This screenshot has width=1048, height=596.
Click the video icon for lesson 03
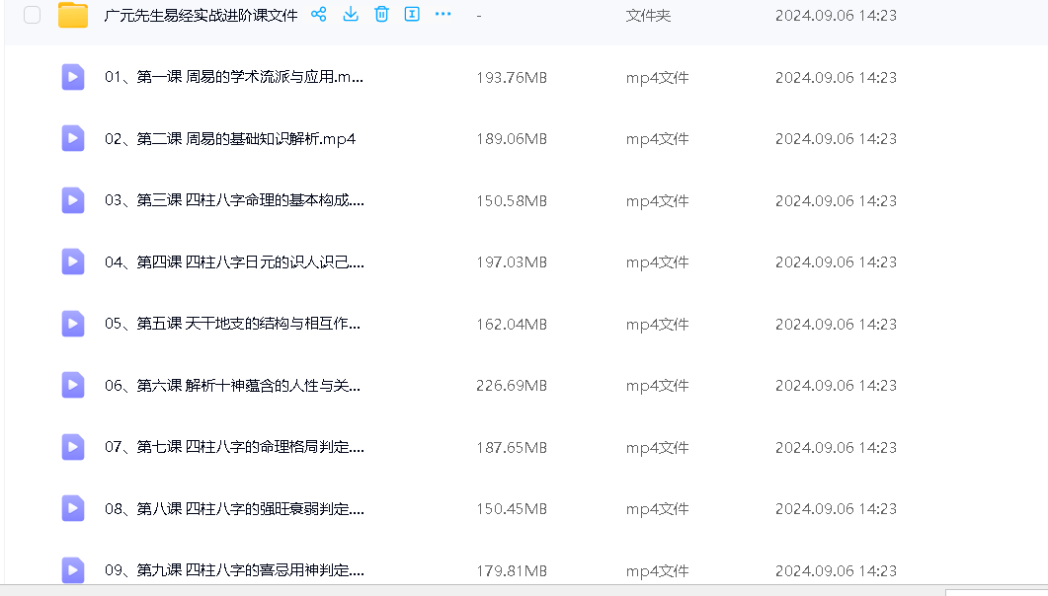click(x=73, y=200)
